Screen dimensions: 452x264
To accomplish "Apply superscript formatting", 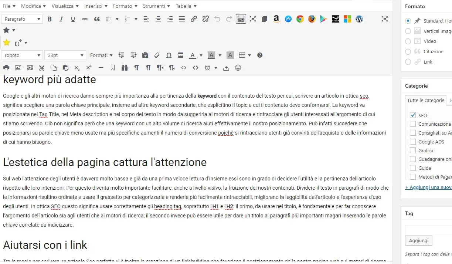I will point(89,68).
